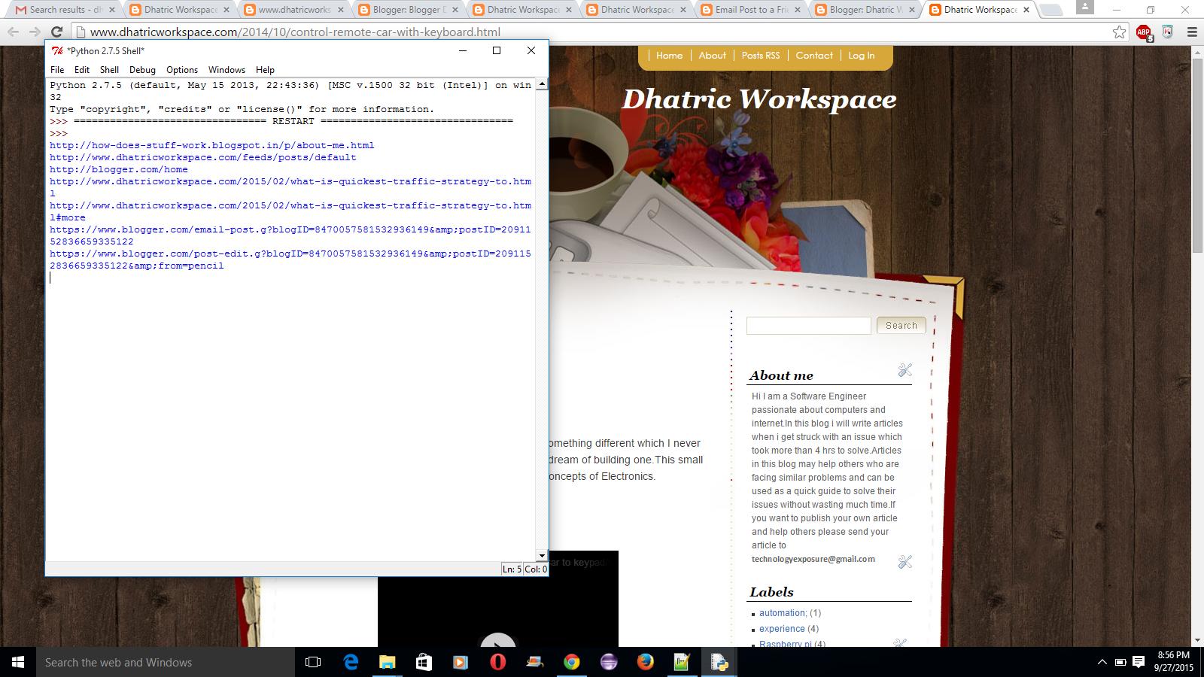The height and width of the screenshot is (677, 1204).
Task: Switch to the Email Post to a Friend tab
Action: point(751,10)
